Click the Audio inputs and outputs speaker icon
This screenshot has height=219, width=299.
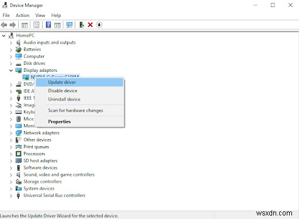tap(18, 43)
